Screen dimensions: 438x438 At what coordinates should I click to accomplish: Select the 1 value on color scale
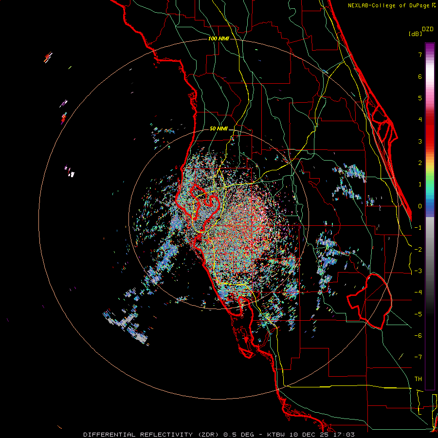coord(420,184)
